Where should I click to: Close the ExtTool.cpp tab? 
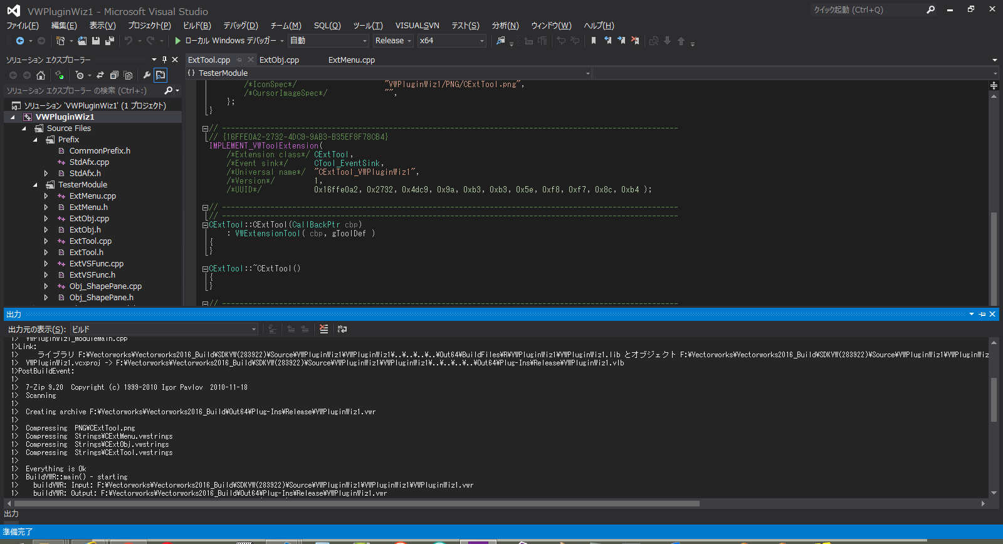pyautogui.click(x=251, y=60)
